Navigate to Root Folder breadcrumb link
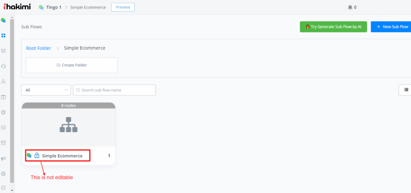Image resolution: width=411 pixels, height=193 pixels. 39,48
